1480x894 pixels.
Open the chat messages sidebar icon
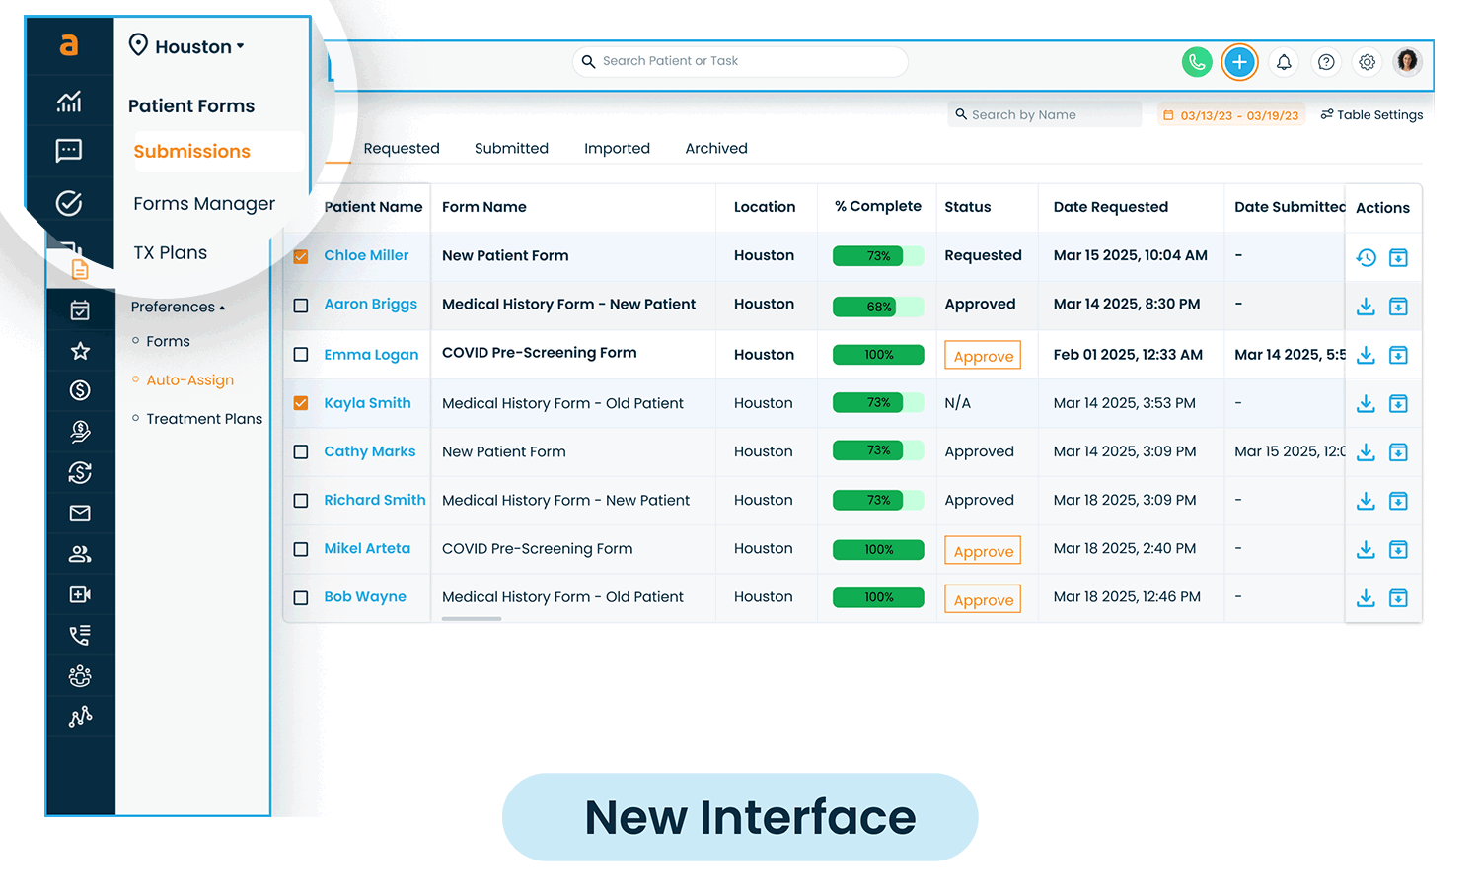point(69,151)
